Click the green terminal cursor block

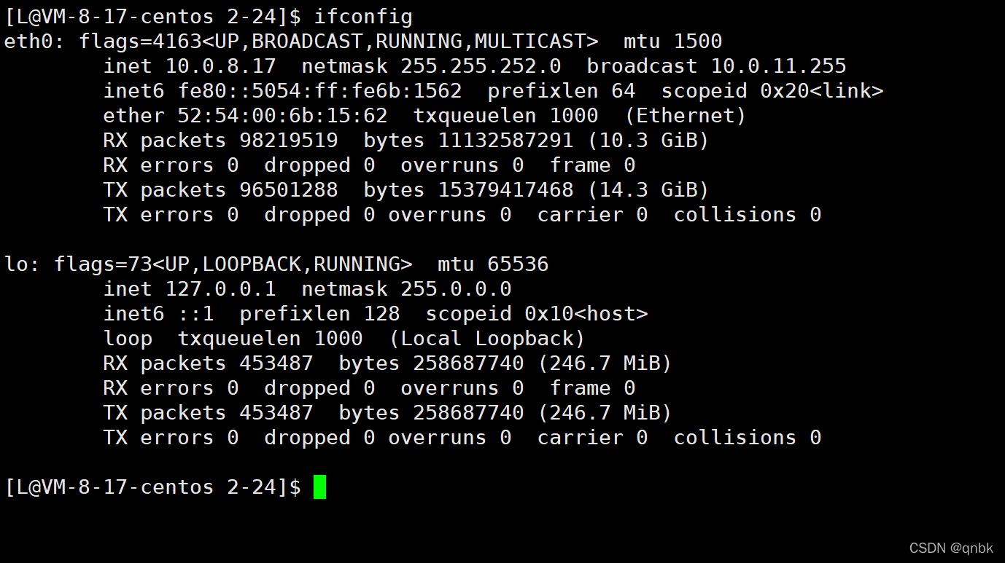[319, 487]
